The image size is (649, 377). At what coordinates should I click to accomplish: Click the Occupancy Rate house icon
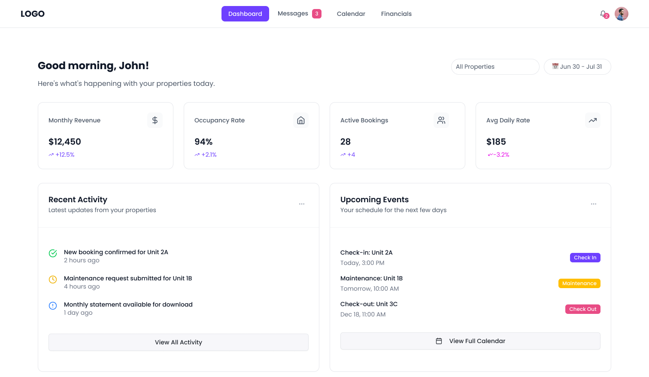[301, 120]
